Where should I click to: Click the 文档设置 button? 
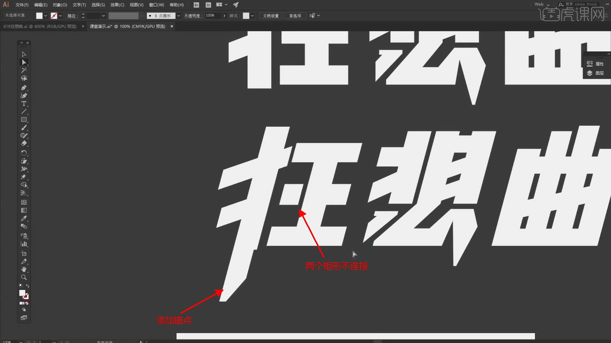(x=270, y=16)
